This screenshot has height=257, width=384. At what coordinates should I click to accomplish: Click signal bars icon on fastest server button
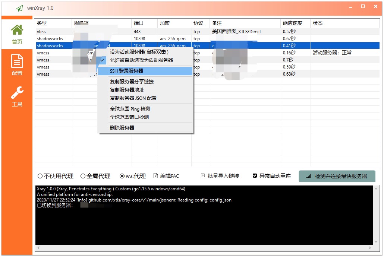tap(308, 176)
